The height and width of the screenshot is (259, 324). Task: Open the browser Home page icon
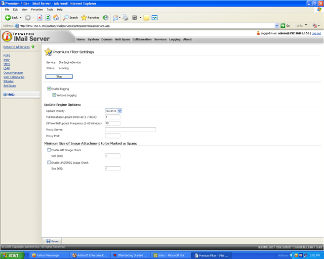pos(56,18)
